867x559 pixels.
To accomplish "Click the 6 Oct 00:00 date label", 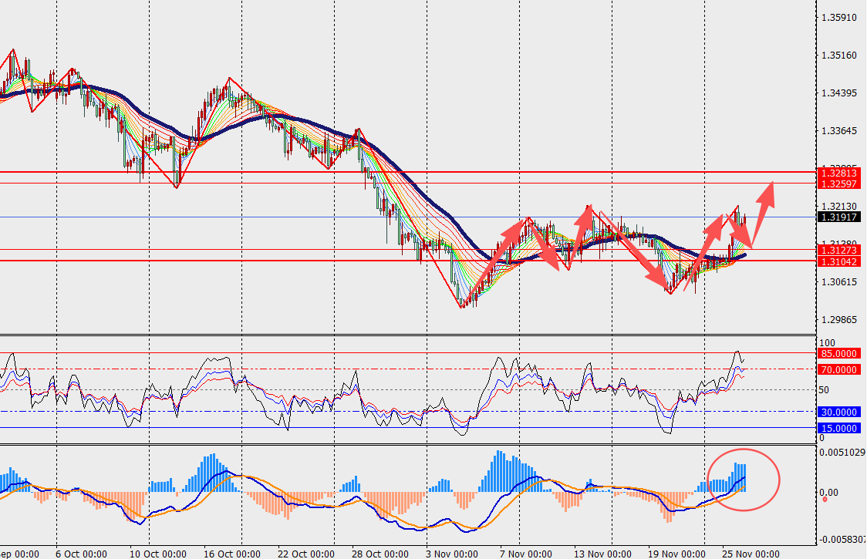I will [81, 554].
